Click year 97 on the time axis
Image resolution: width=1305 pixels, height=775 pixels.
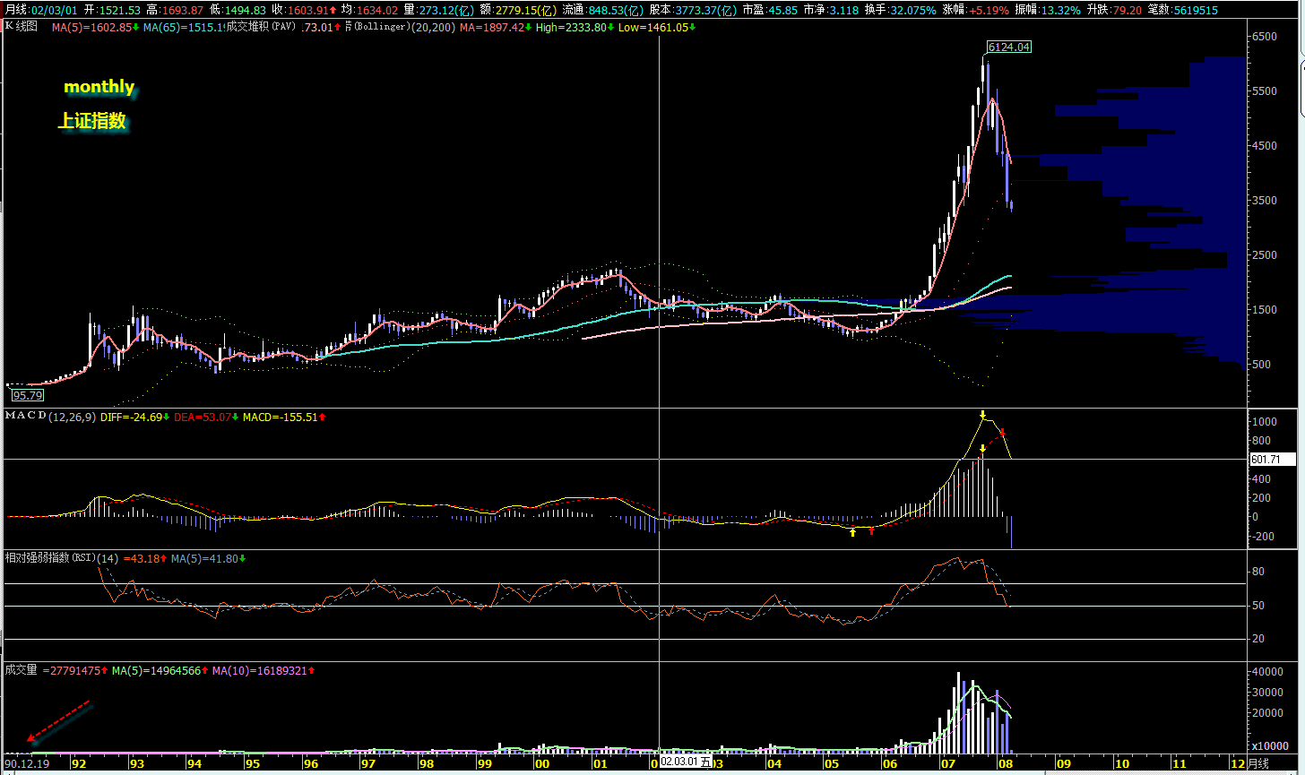click(367, 763)
